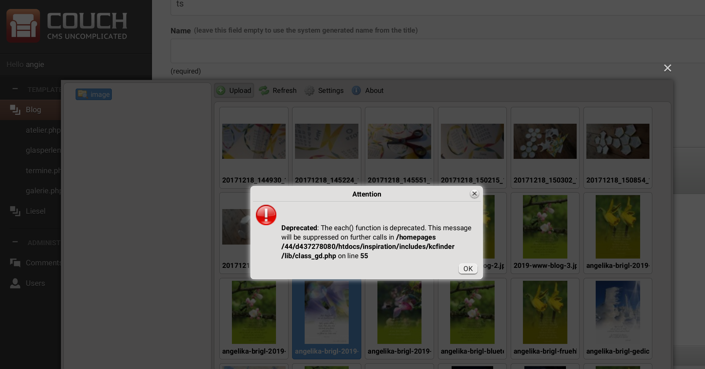Select the angelika-brigl-bluet thumbnail
Image resolution: width=705 pixels, height=369 pixels.
click(472, 319)
